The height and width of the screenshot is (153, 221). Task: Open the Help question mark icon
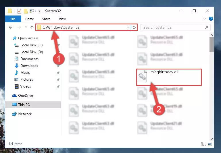tap(211, 19)
